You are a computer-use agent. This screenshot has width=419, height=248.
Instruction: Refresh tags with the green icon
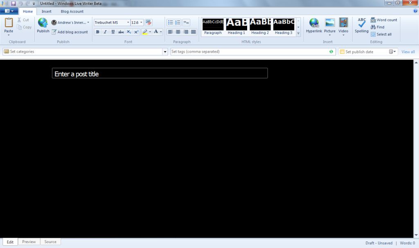[x=331, y=52]
